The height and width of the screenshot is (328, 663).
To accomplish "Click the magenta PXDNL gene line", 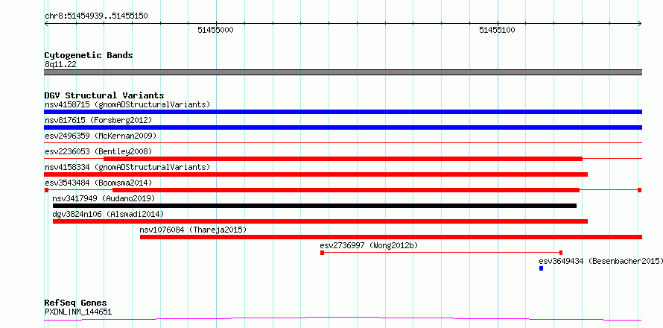I will pos(343,319).
